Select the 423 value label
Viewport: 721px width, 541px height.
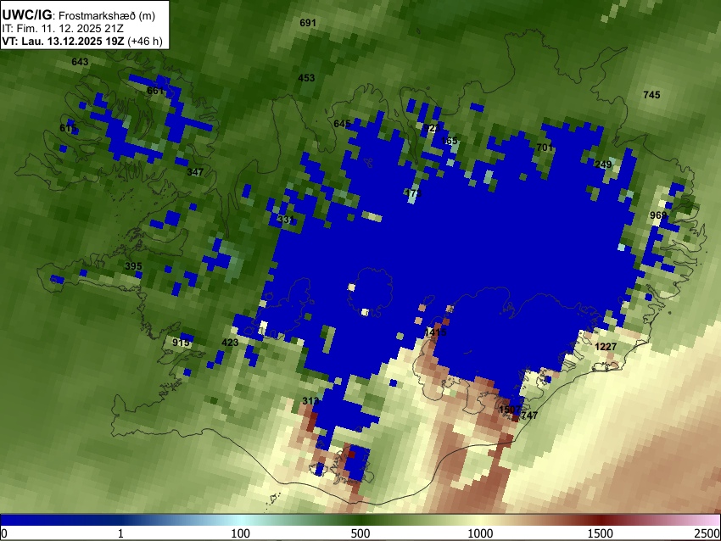230,343
